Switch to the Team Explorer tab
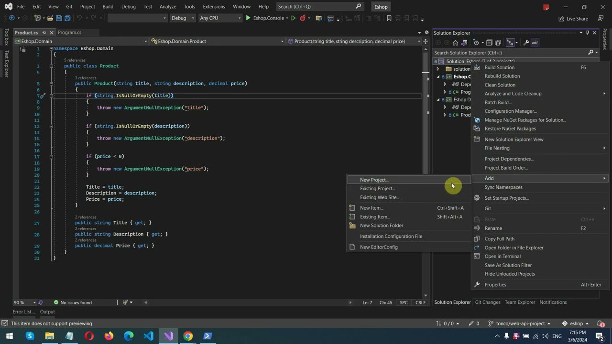Screen dimensions: 612x344 [x=520, y=302]
